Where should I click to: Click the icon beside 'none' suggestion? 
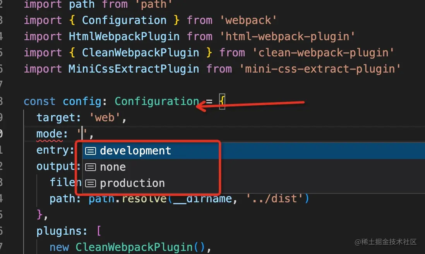tap(91, 167)
